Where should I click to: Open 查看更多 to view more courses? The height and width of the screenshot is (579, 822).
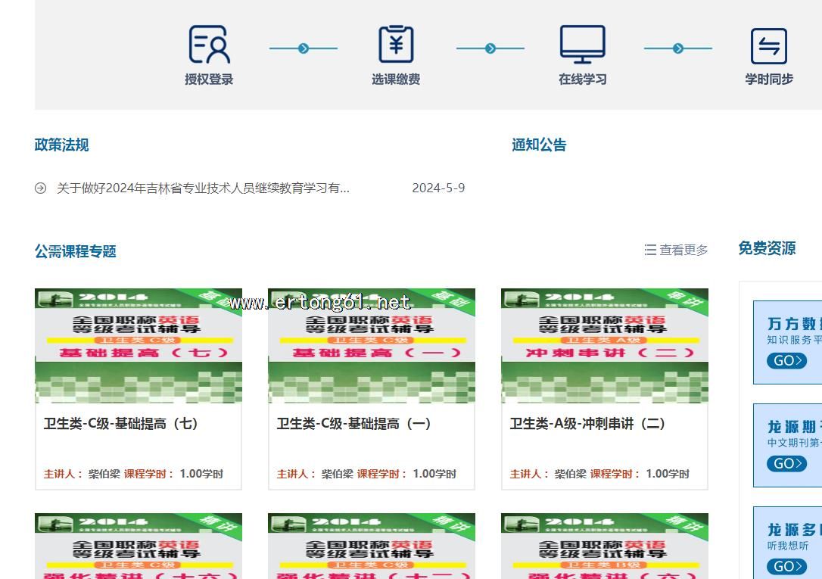click(x=683, y=250)
